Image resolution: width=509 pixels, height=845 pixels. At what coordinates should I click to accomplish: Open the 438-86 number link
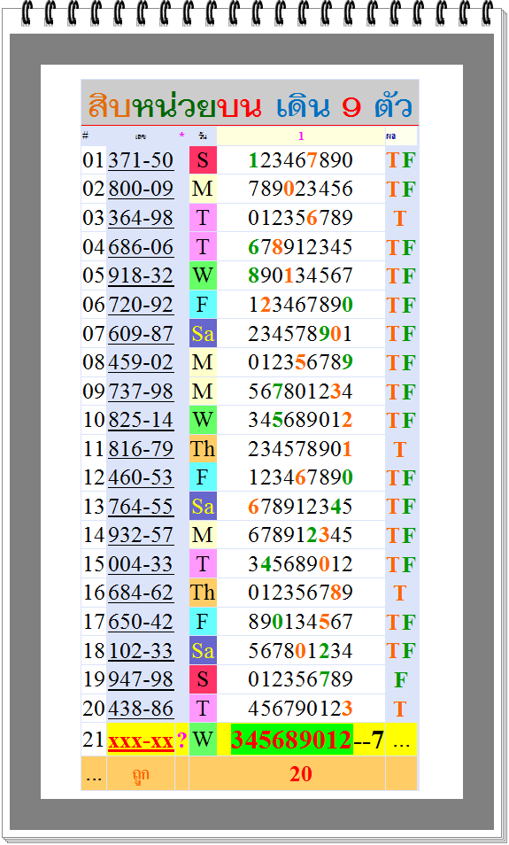(x=141, y=708)
